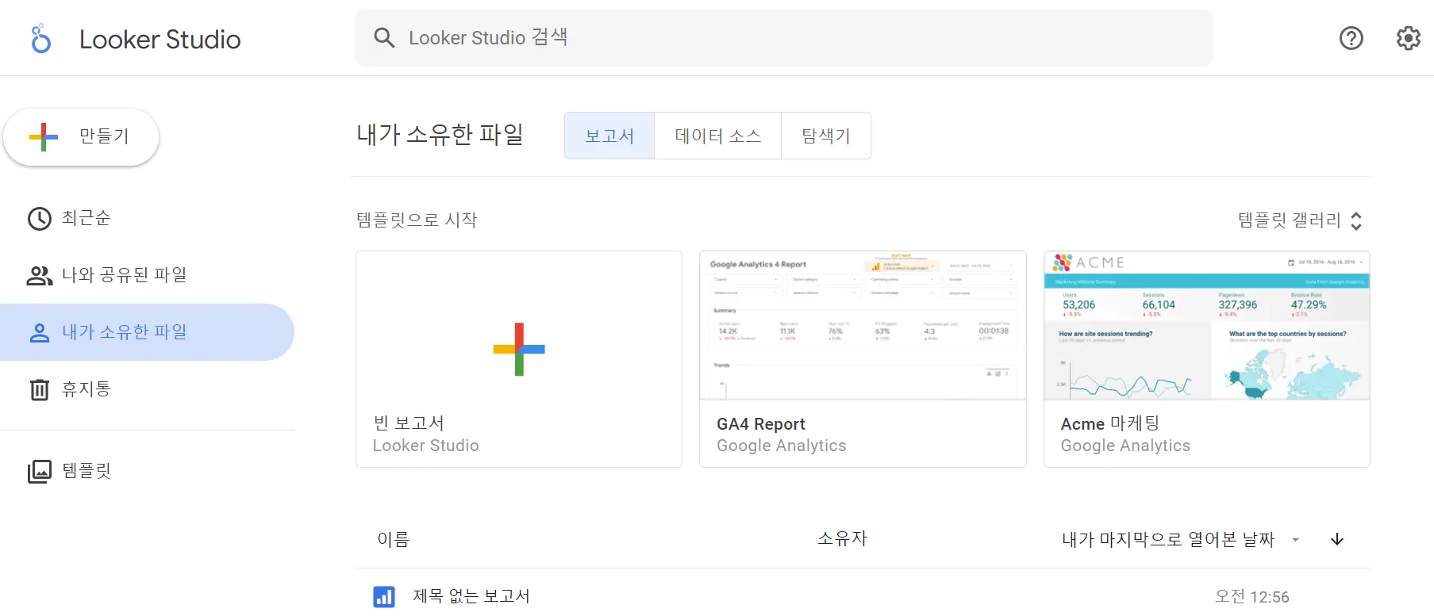The image size is (1434, 616).
Task: Switch to the 데이터 소스 tab
Action: [717, 136]
